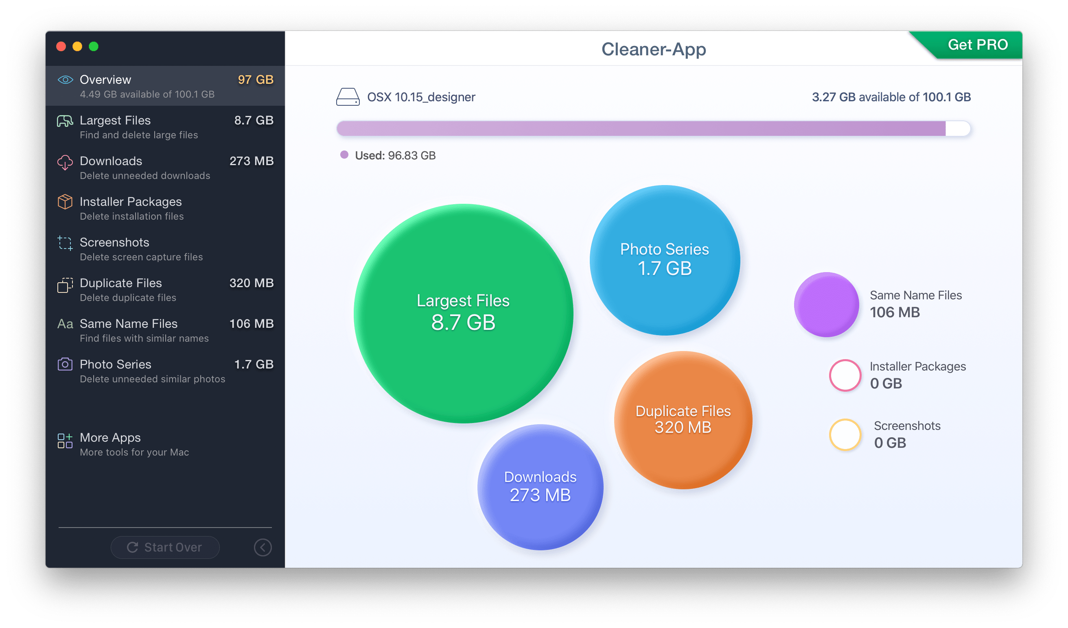Click 'Find and delete large files' subtitle
1068x628 pixels.
[x=138, y=135]
